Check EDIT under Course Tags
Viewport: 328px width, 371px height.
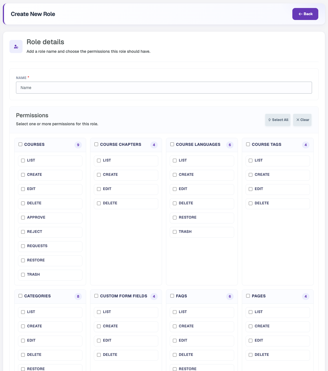251,189
